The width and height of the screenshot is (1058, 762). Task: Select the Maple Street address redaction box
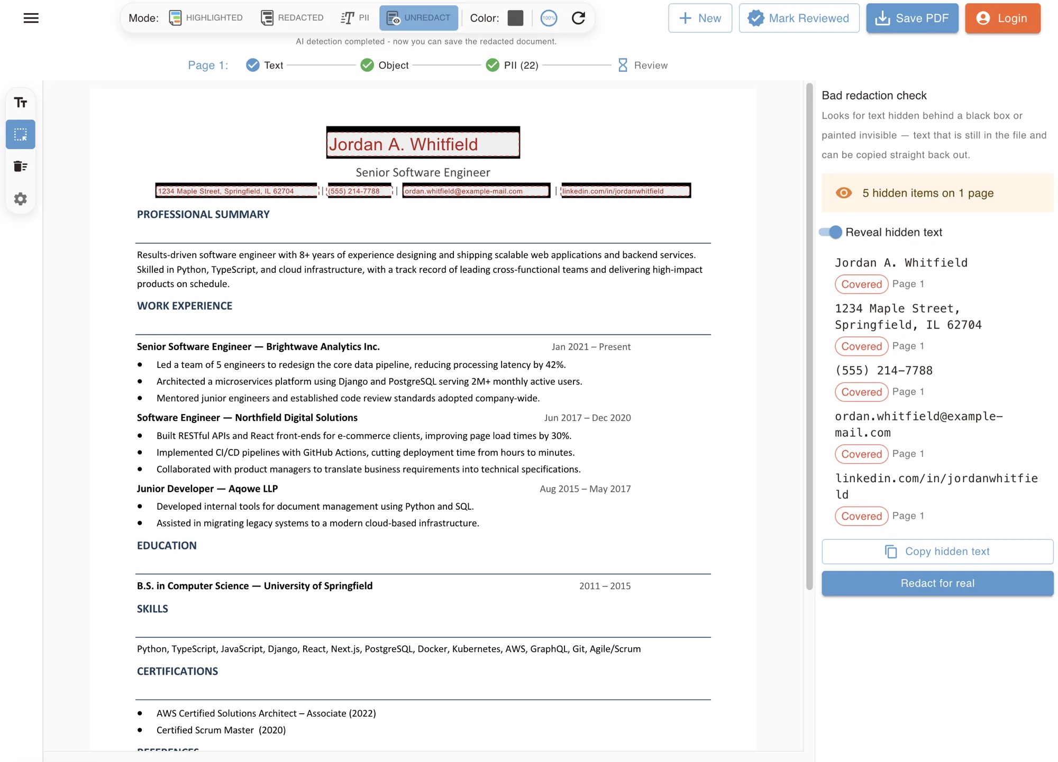point(236,191)
